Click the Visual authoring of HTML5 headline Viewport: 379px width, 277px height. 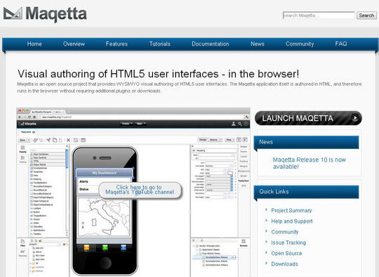[159, 74]
